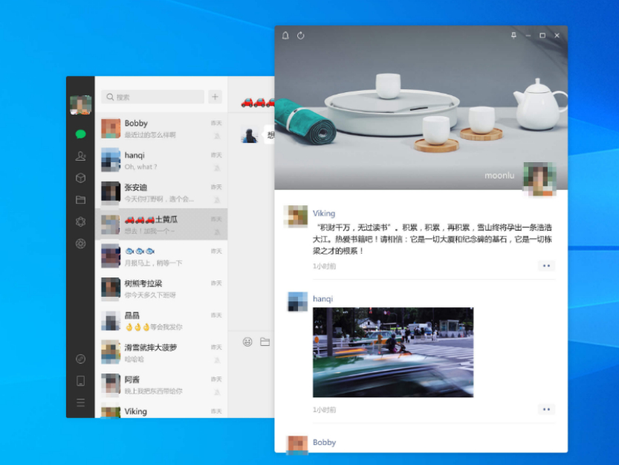
Task: Click Bobby's avatar in Moments feed
Action: [298, 444]
